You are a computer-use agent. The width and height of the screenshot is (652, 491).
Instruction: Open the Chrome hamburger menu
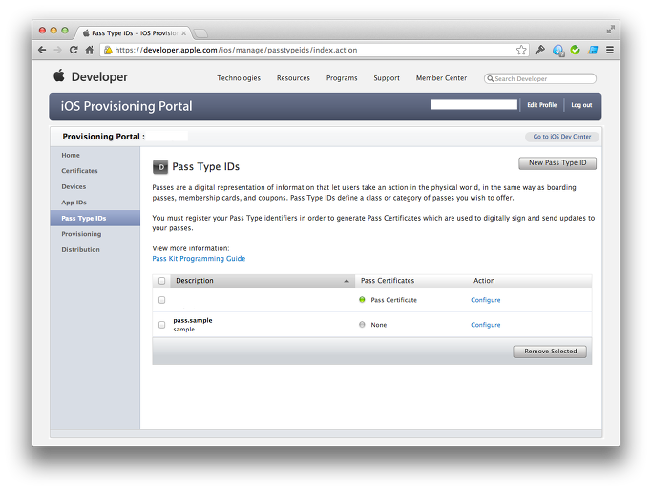[610, 50]
